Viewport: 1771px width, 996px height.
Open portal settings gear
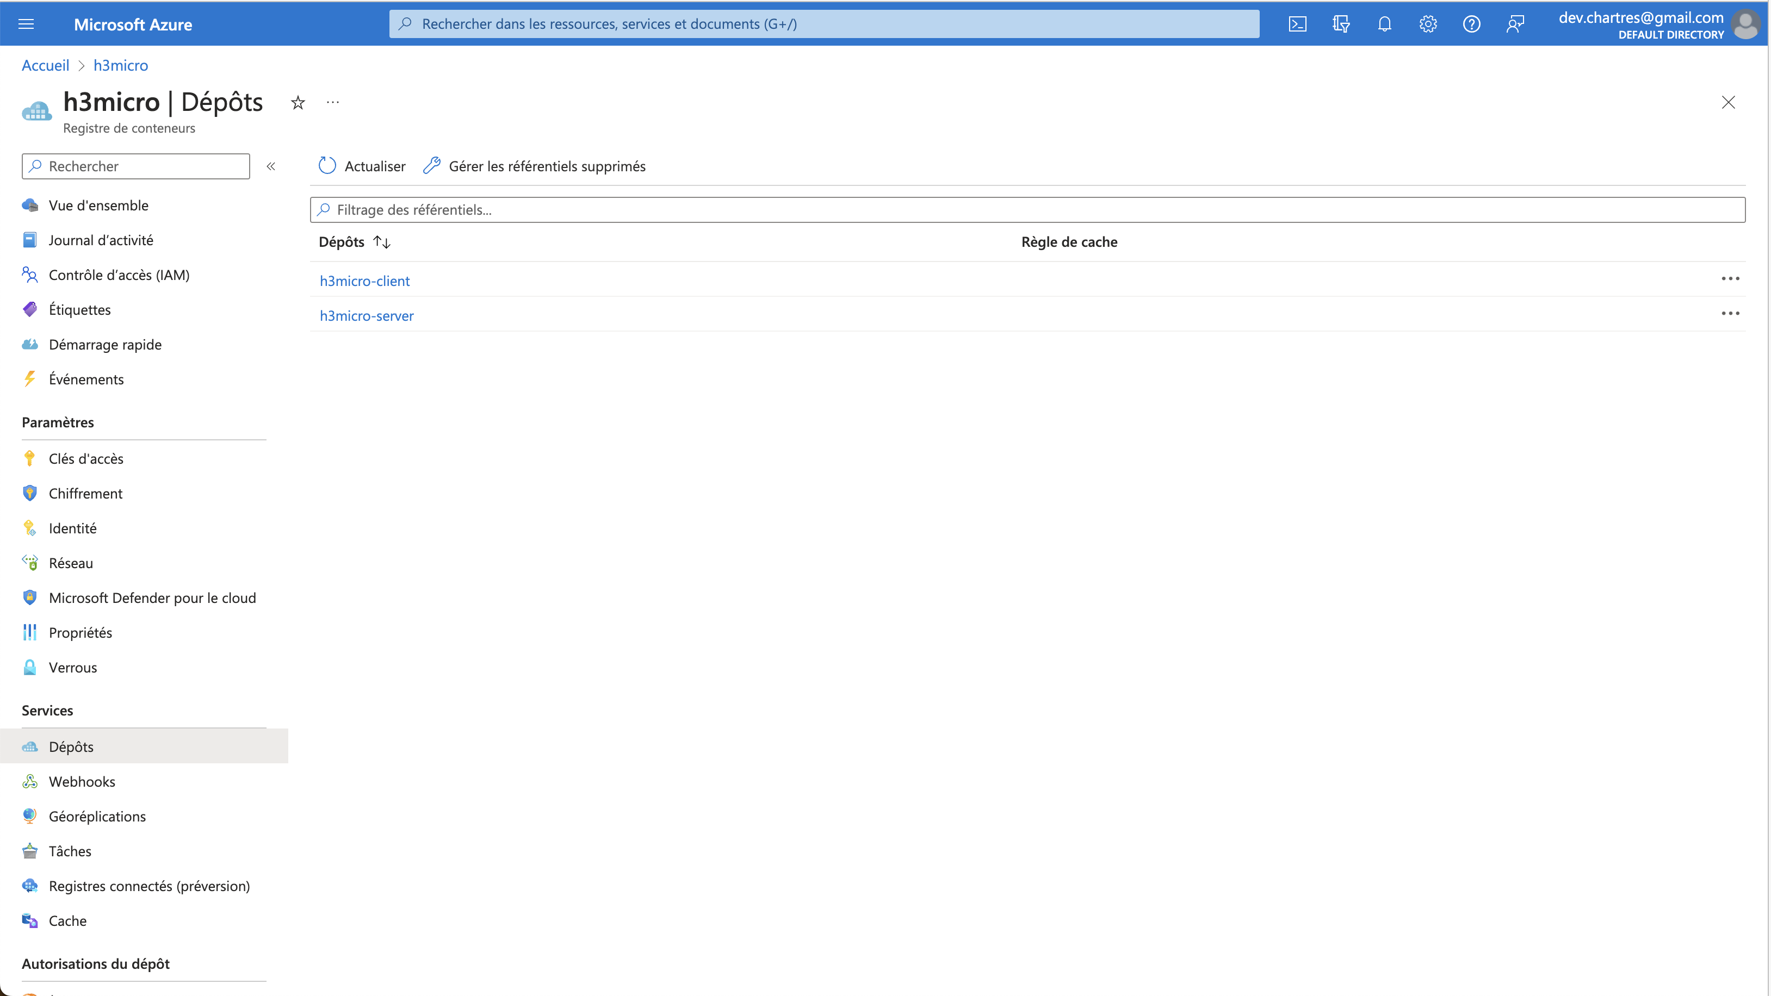click(1427, 24)
